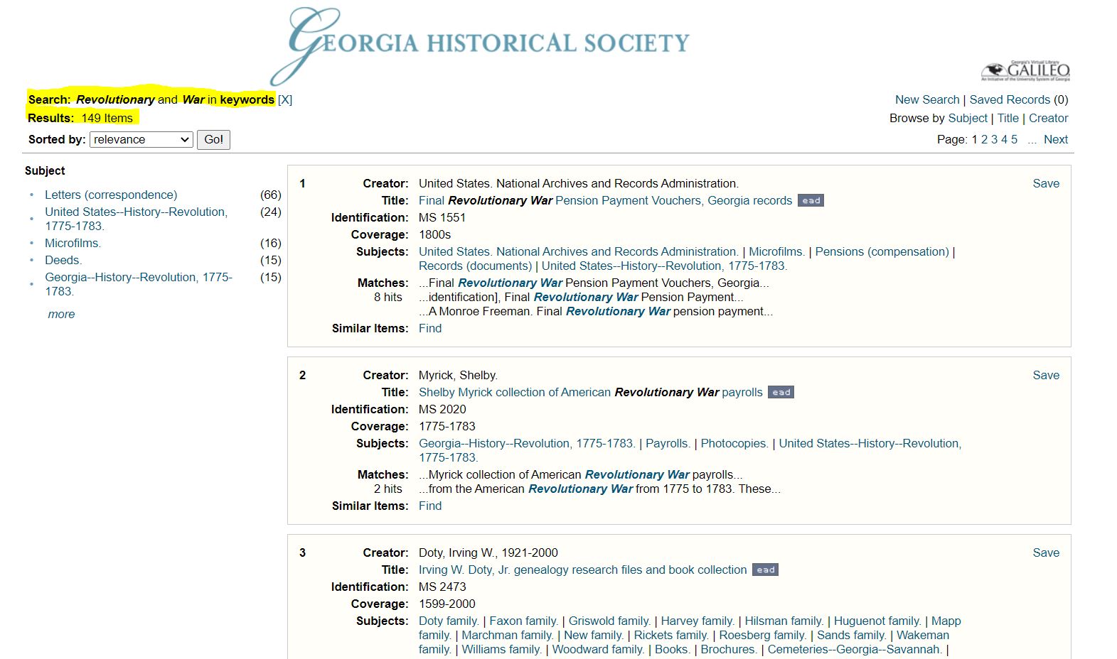Open Payrolls. subject link
Viewport: 1117px width, 659px height.
point(668,443)
